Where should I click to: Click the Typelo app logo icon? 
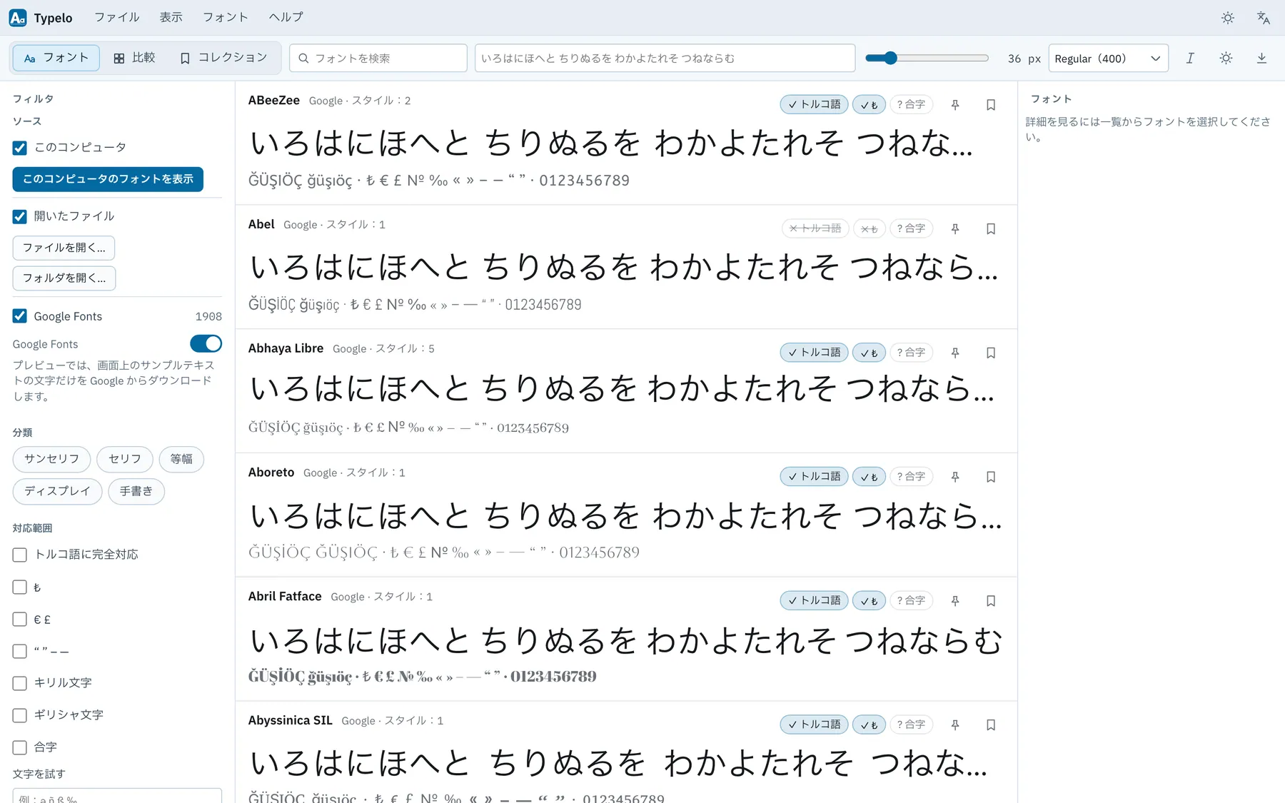18,18
